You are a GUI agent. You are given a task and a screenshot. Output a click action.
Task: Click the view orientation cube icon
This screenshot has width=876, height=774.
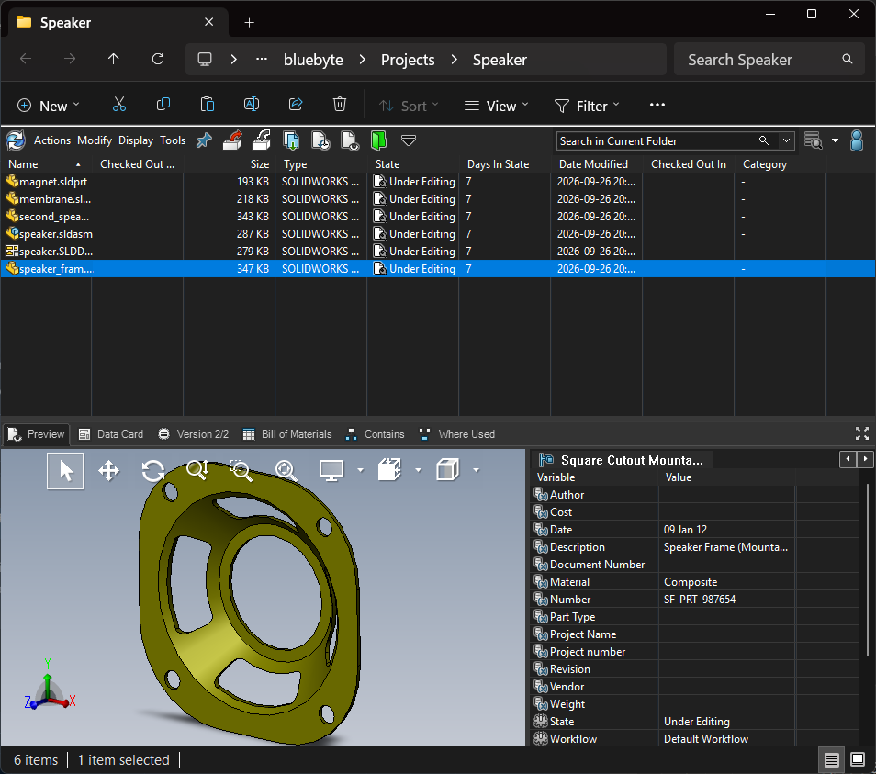390,470
